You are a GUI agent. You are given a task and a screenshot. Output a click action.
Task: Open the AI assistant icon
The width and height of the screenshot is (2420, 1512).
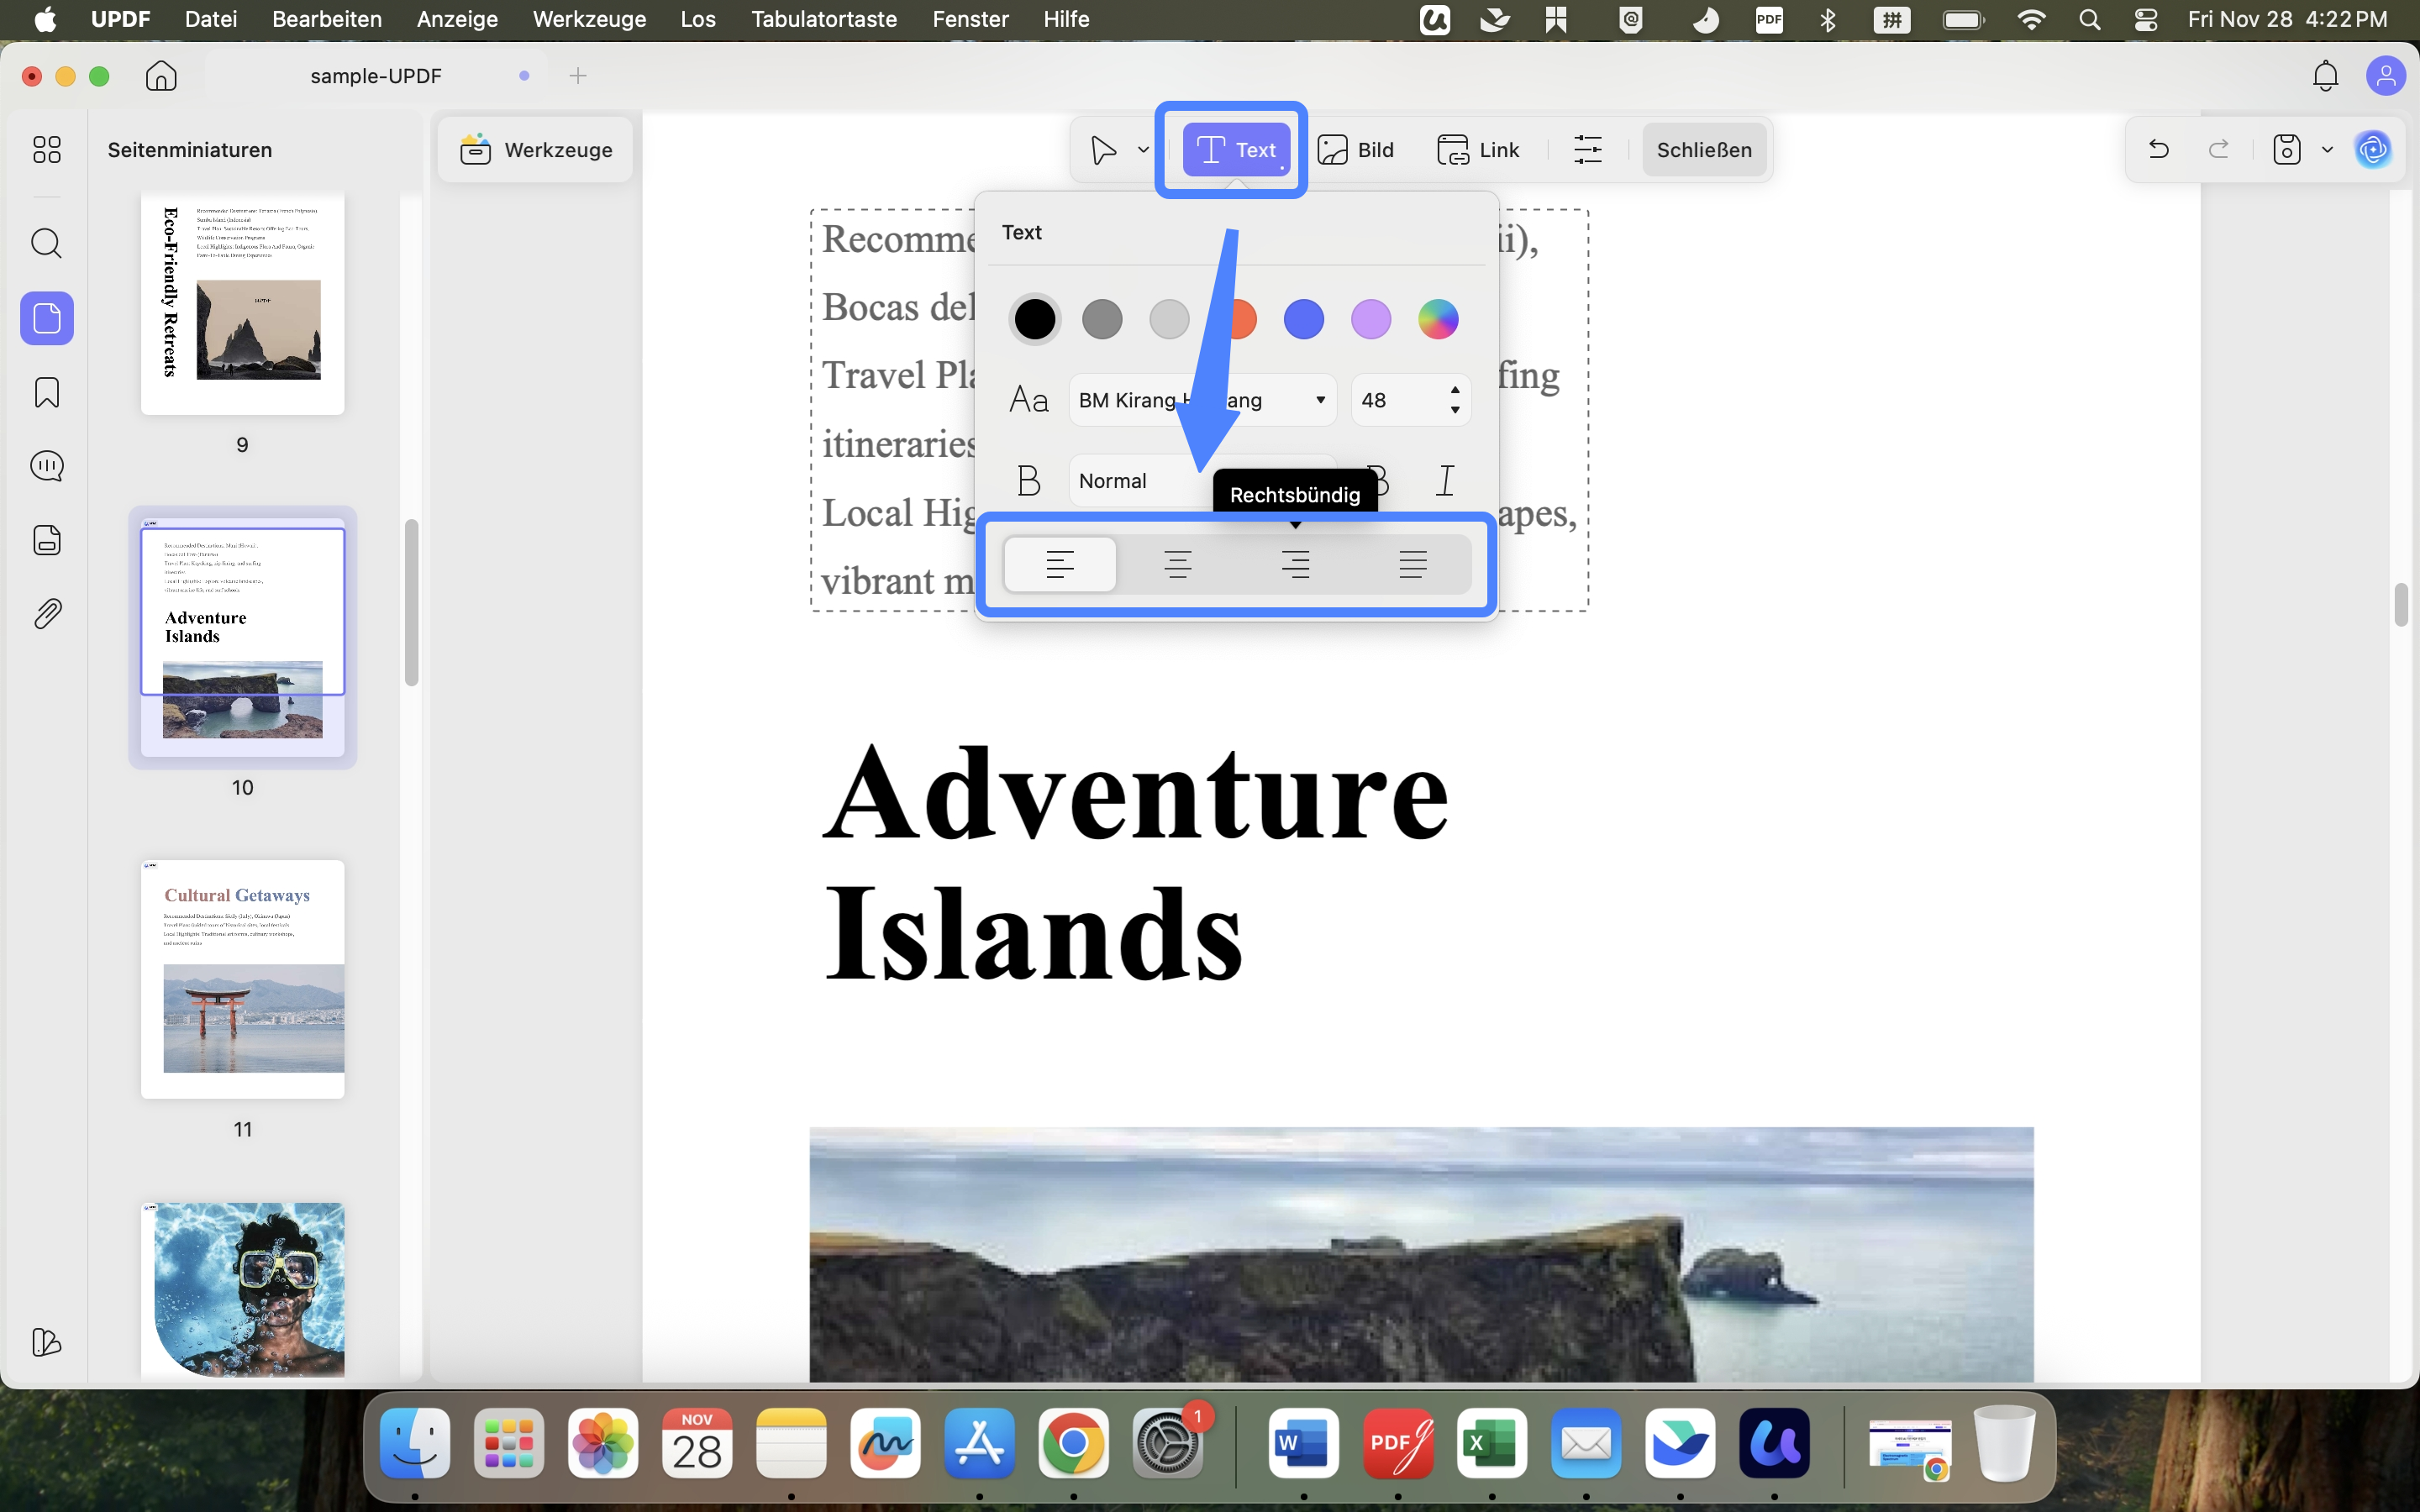point(2374,149)
